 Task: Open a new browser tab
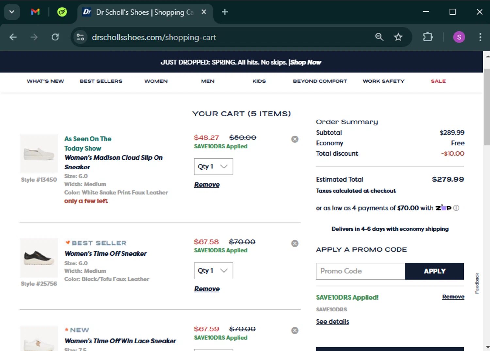point(225,12)
